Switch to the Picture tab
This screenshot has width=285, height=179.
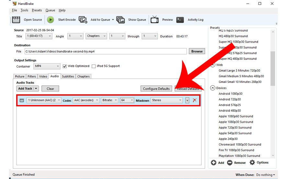(x=20, y=77)
